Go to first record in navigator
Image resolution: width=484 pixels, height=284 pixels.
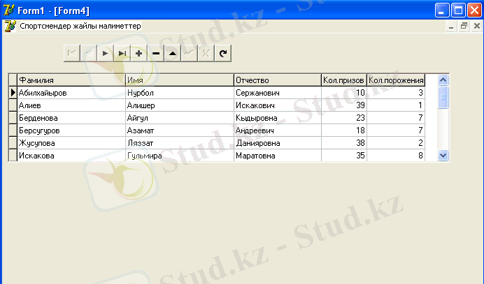point(72,53)
